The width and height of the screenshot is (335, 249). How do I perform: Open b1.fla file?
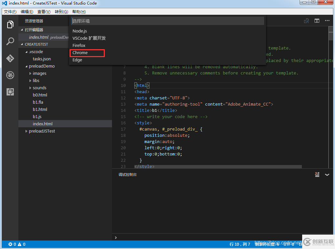[38, 102]
